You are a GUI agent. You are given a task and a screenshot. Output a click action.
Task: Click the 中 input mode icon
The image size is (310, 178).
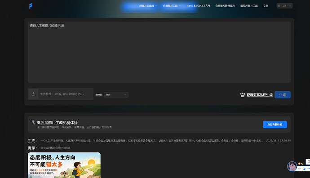300,169
